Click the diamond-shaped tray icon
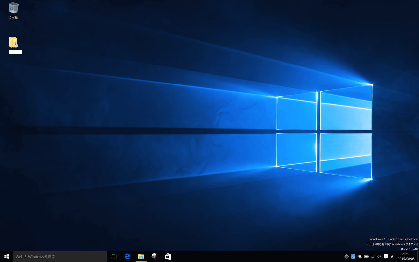 [x=347, y=257]
